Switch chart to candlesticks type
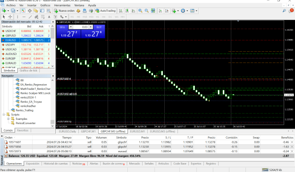295x172 pixels. click(127, 11)
